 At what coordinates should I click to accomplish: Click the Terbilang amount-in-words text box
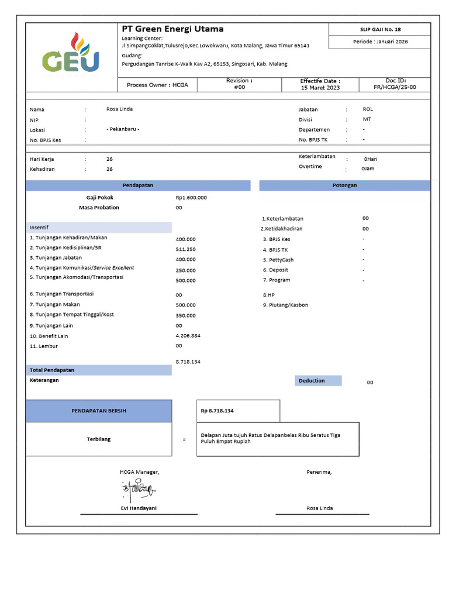click(278, 439)
